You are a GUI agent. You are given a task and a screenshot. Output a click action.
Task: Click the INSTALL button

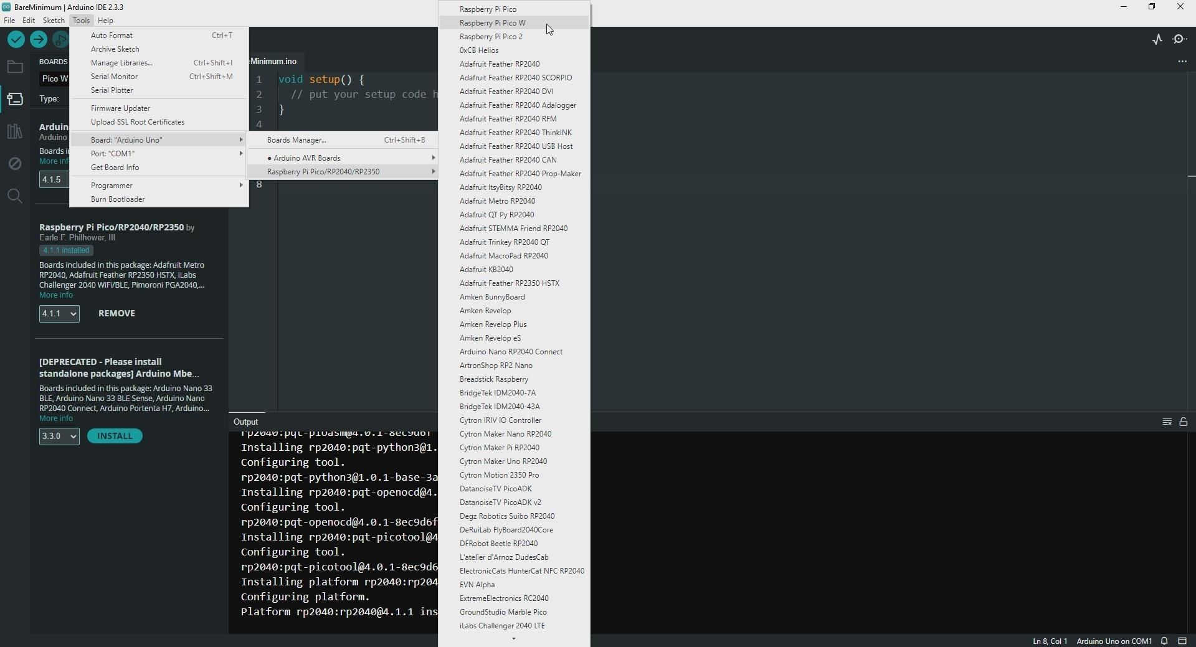(115, 436)
